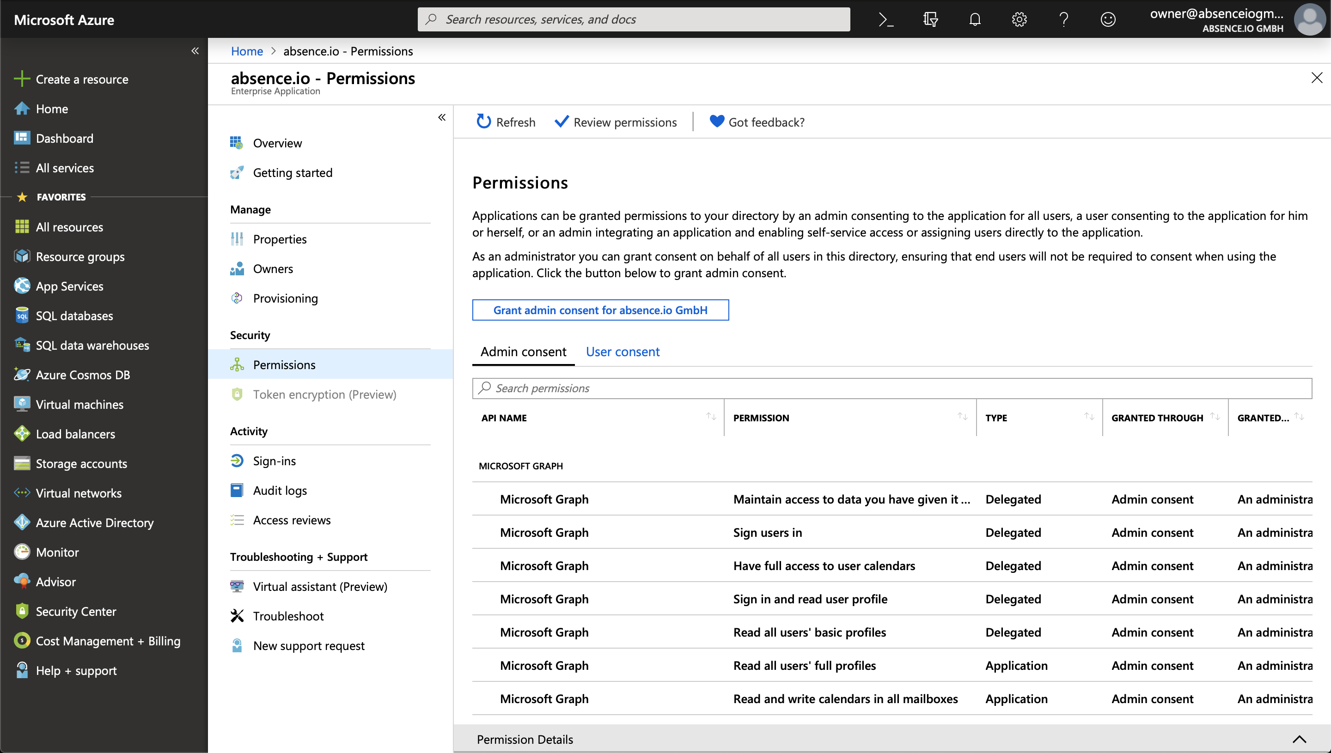Open Cloud Shell from top bar
This screenshot has width=1331, height=753.
[886, 20]
